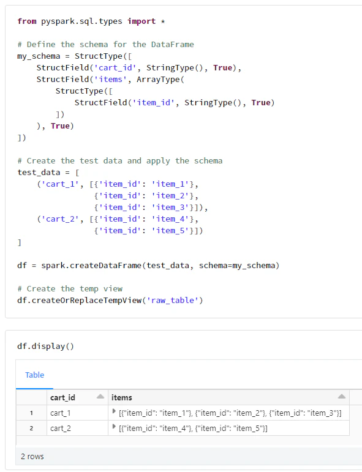Click the 'cart_1' tuple line with item_1
This screenshot has width=362, height=472.
(118, 184)
